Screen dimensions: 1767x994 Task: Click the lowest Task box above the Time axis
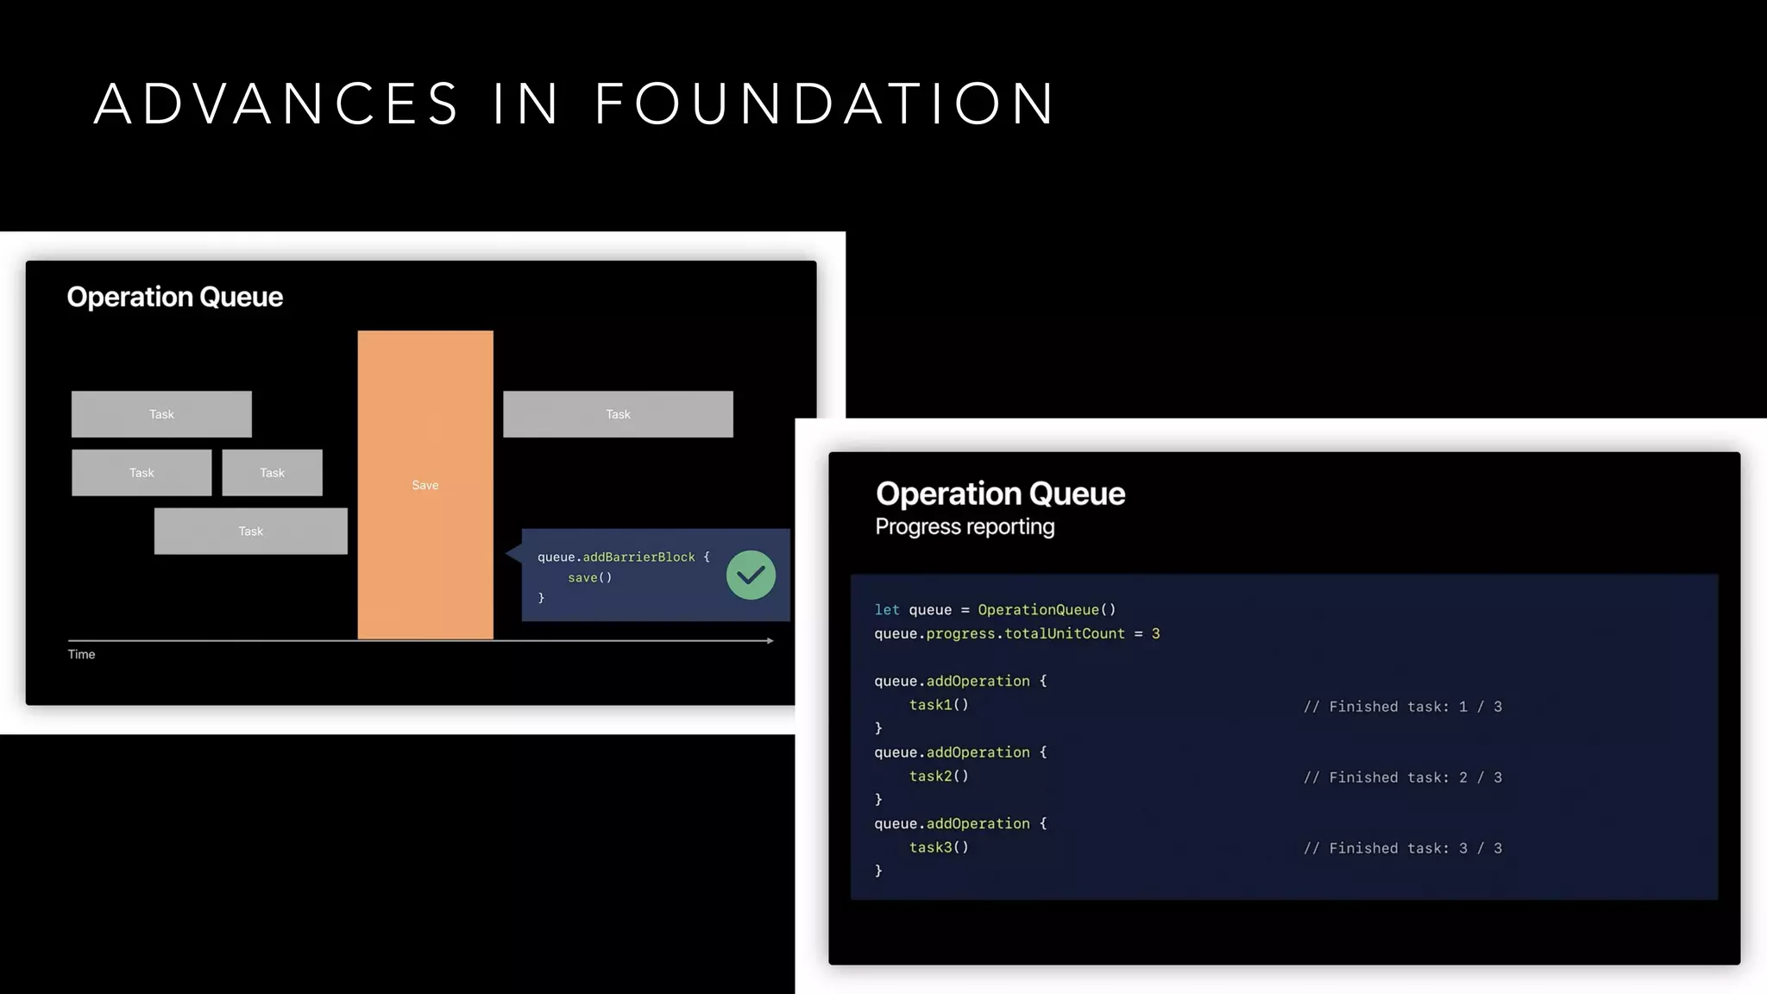(250, 531)
